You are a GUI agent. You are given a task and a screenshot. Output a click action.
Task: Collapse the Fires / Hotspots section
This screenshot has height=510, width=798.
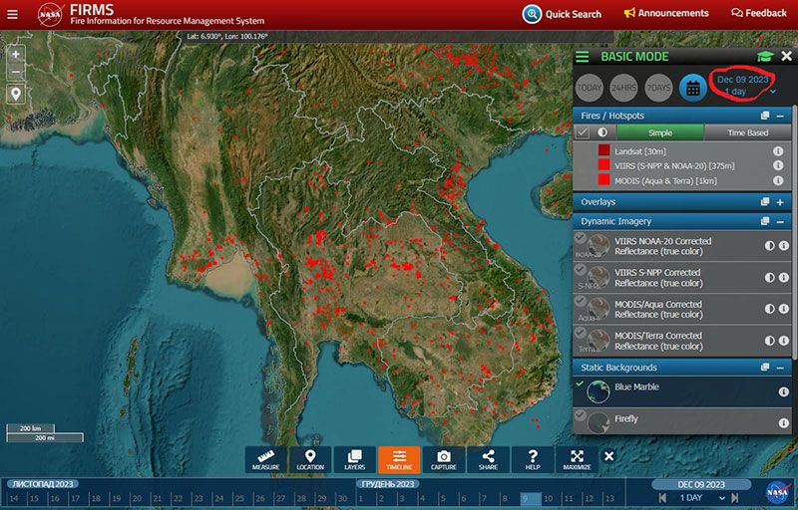tap(780, 117)
